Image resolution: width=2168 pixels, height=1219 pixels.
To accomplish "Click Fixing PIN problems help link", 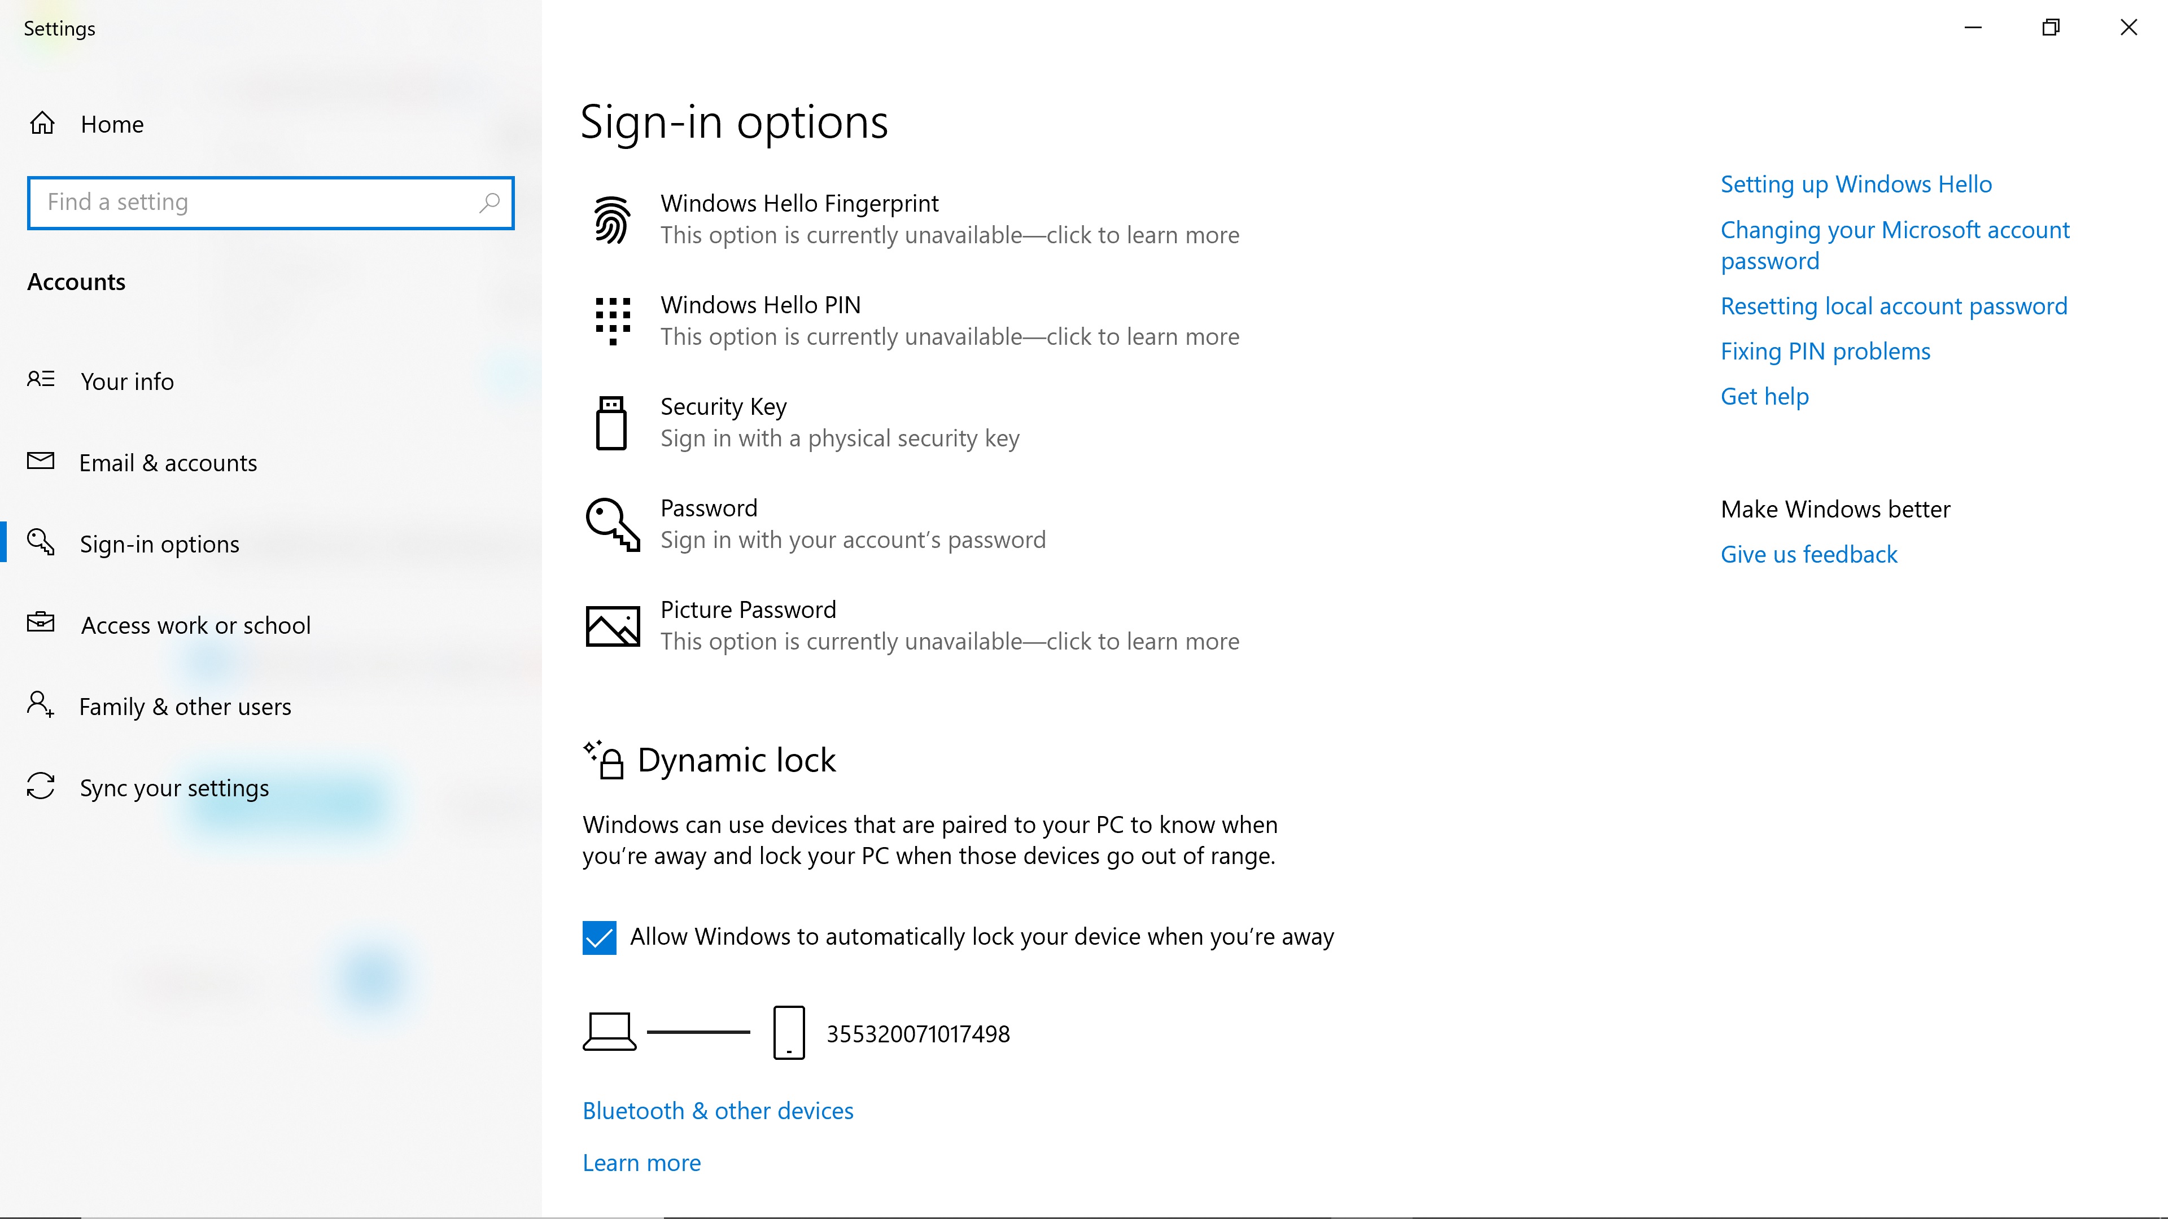I will 1825,351.
